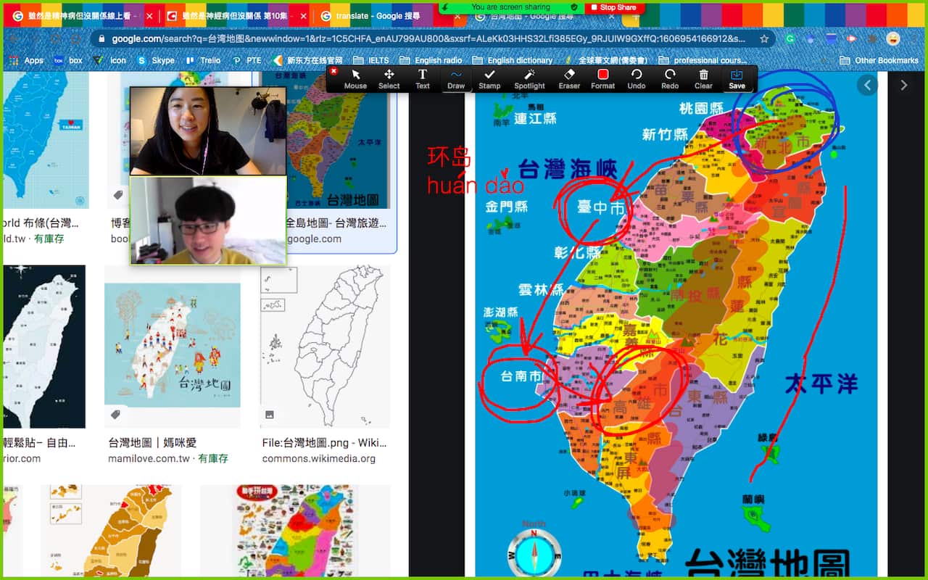This screenshot has height=580, width=928.
Task: Choose the Text annotation tool
Action: point(423,78)
